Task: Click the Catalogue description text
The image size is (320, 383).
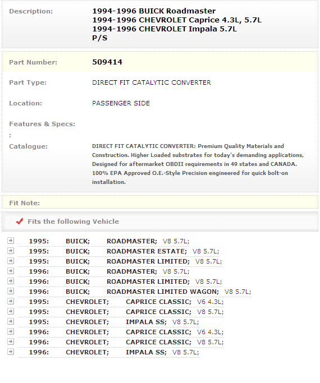Action: pyautogui.click(x=198, y=164)
